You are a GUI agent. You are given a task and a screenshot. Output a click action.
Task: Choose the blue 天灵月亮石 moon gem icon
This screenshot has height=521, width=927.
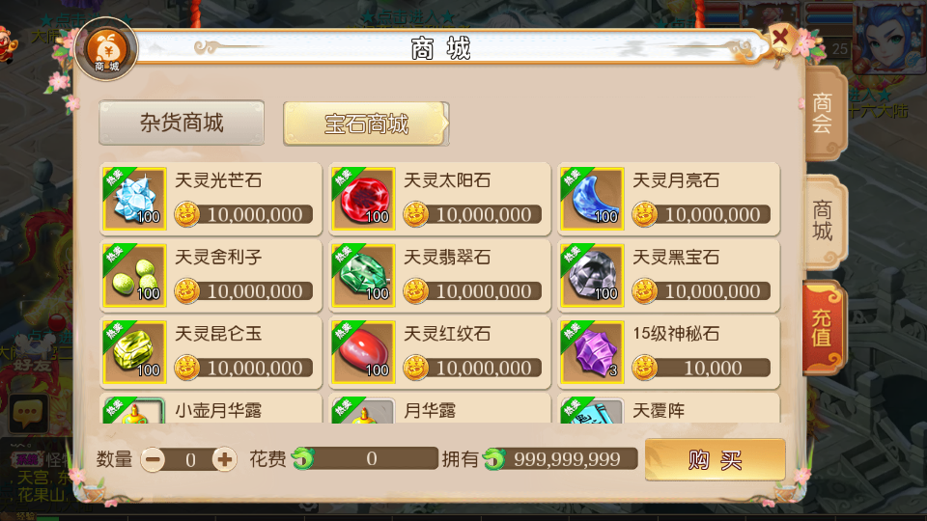592,199
